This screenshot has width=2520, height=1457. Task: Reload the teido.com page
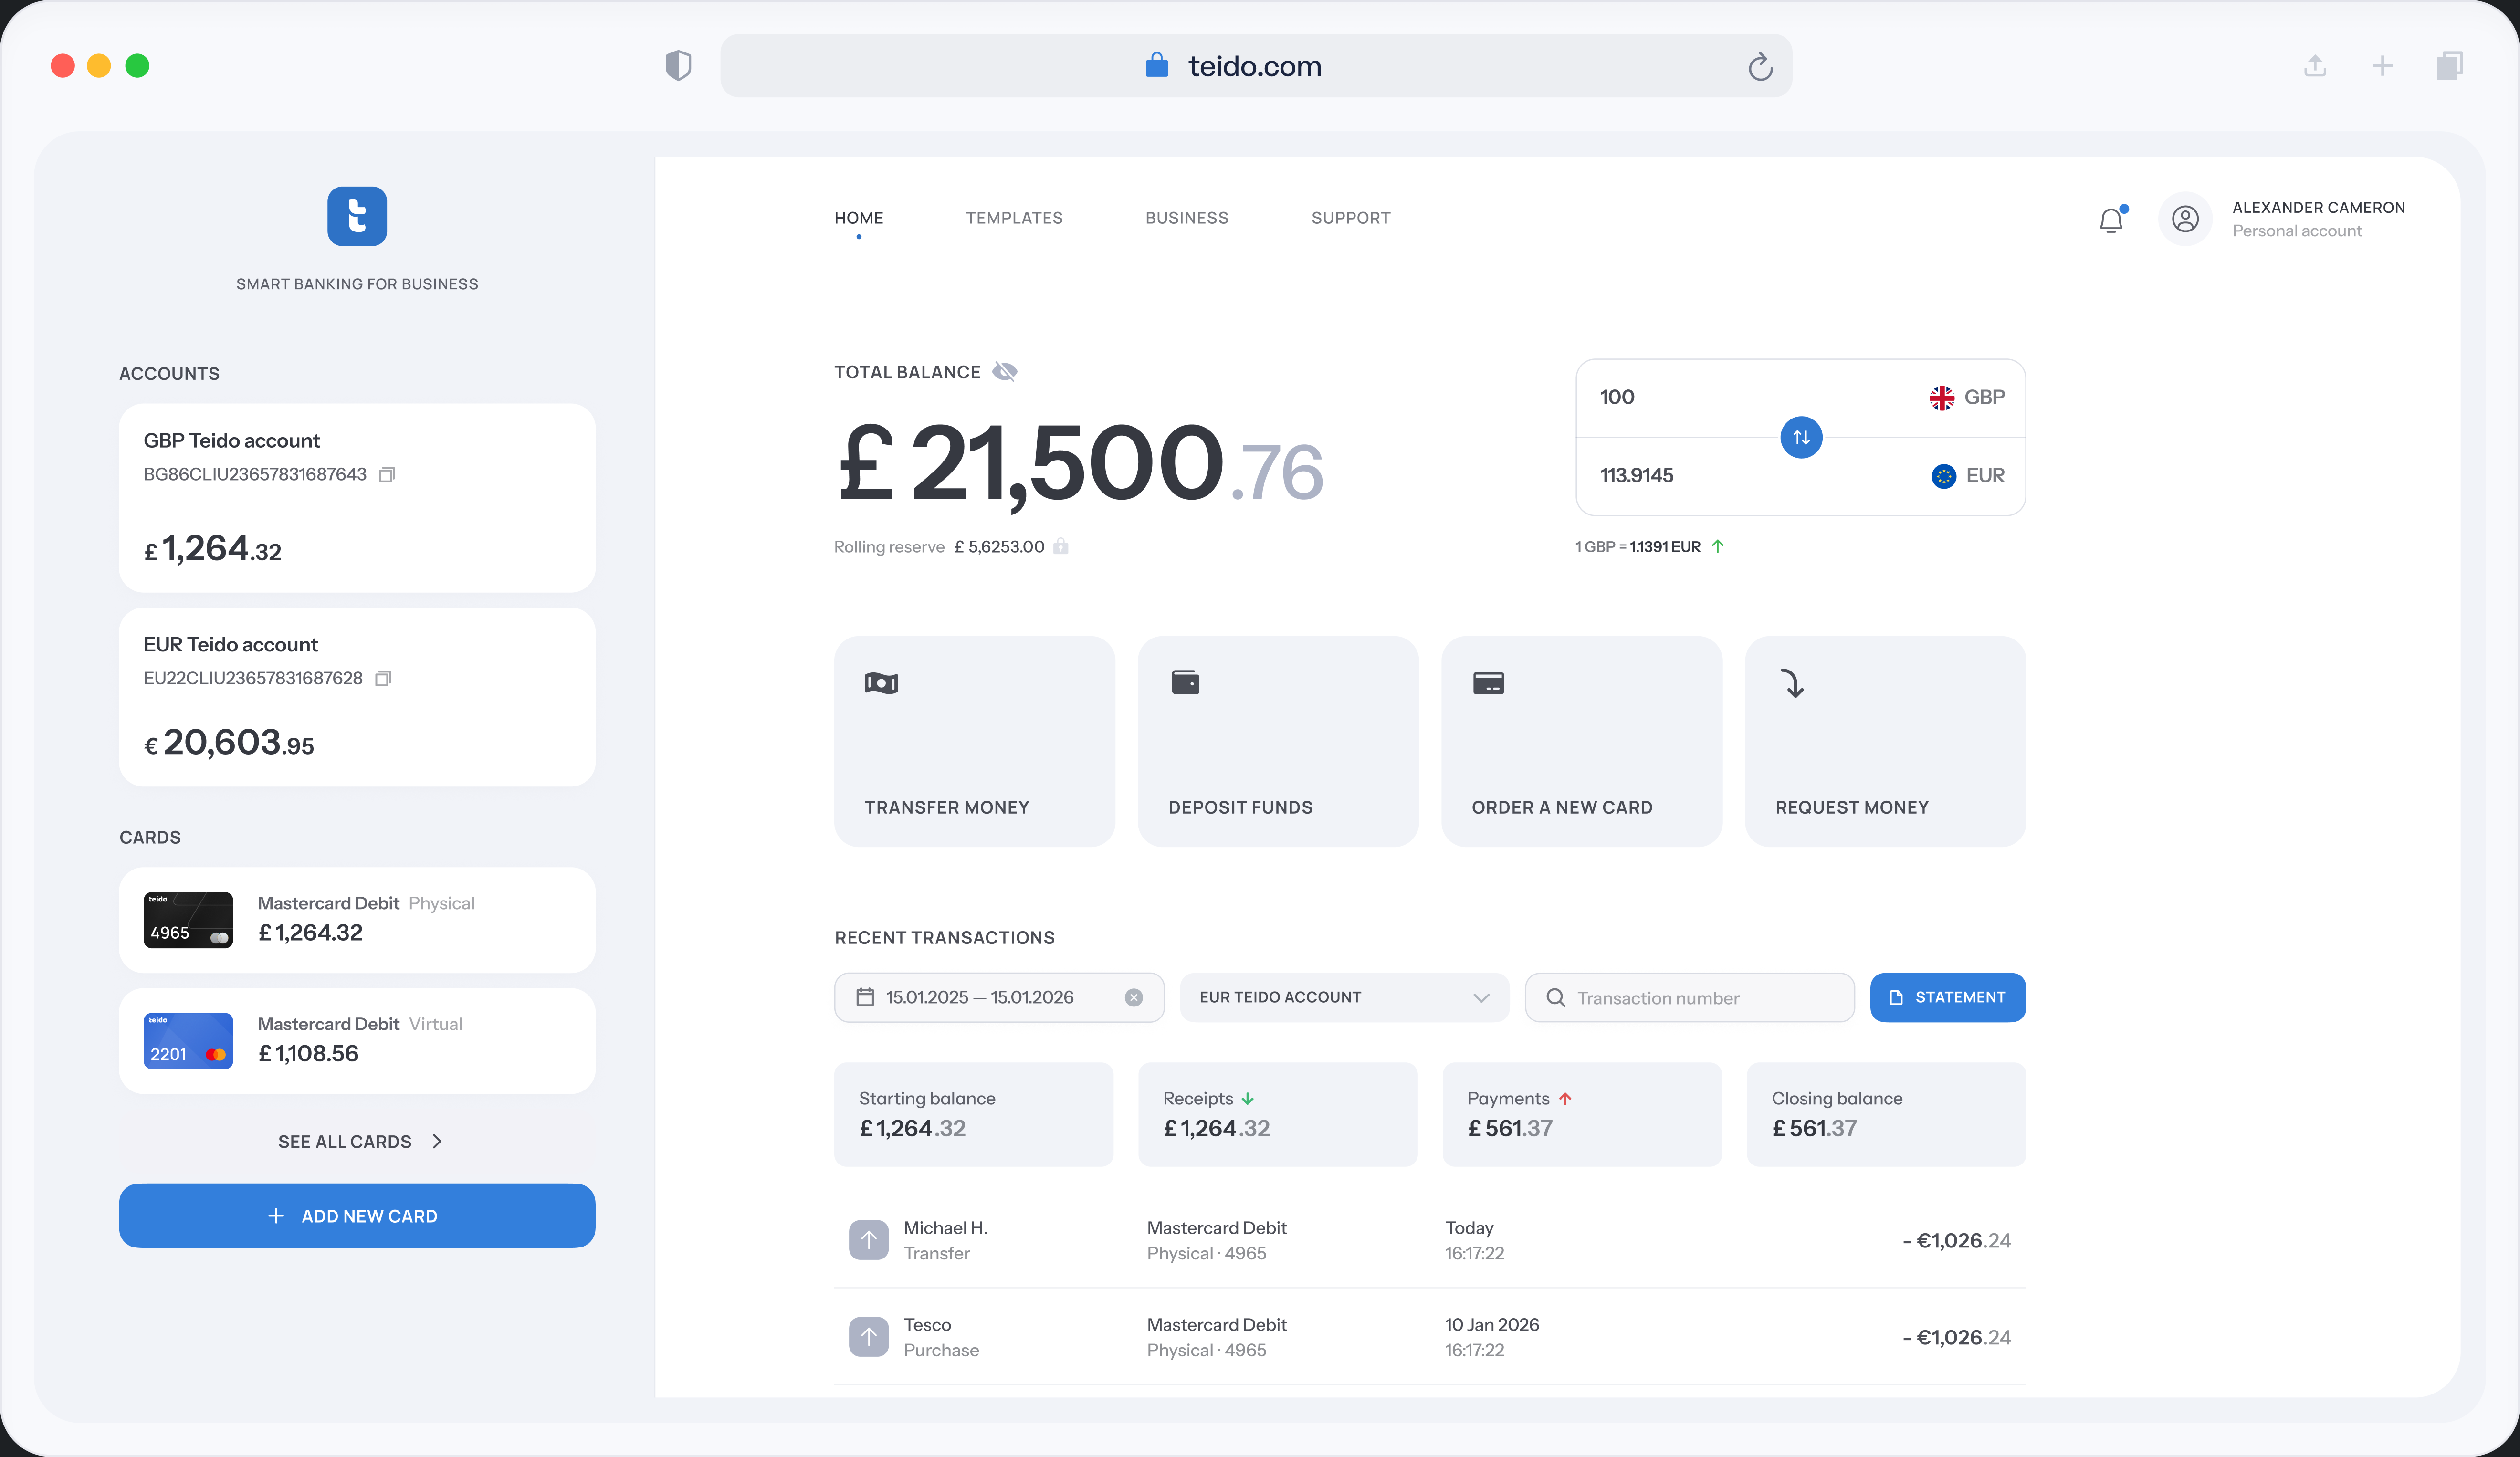click(x=1760, y=66)
